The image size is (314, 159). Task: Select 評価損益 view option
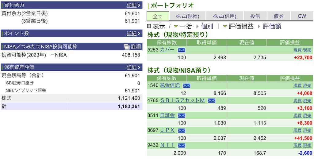[241, 26]
